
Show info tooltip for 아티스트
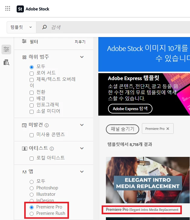tap(52, 149)
